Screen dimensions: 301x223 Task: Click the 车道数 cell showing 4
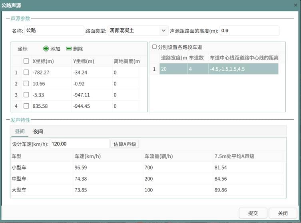tap(197, 69)
